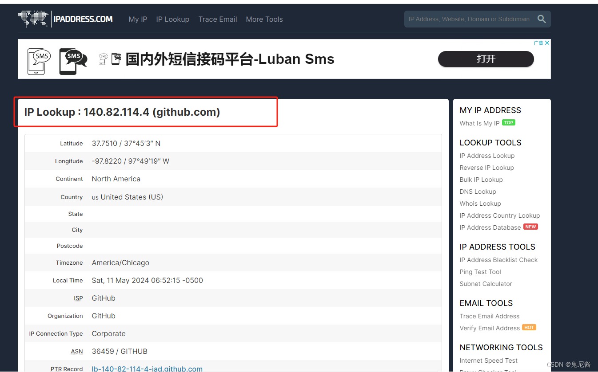Open Trace Email in the navigation bar
The width and height of the screenshot is (598, 372).
pos(218,19)
